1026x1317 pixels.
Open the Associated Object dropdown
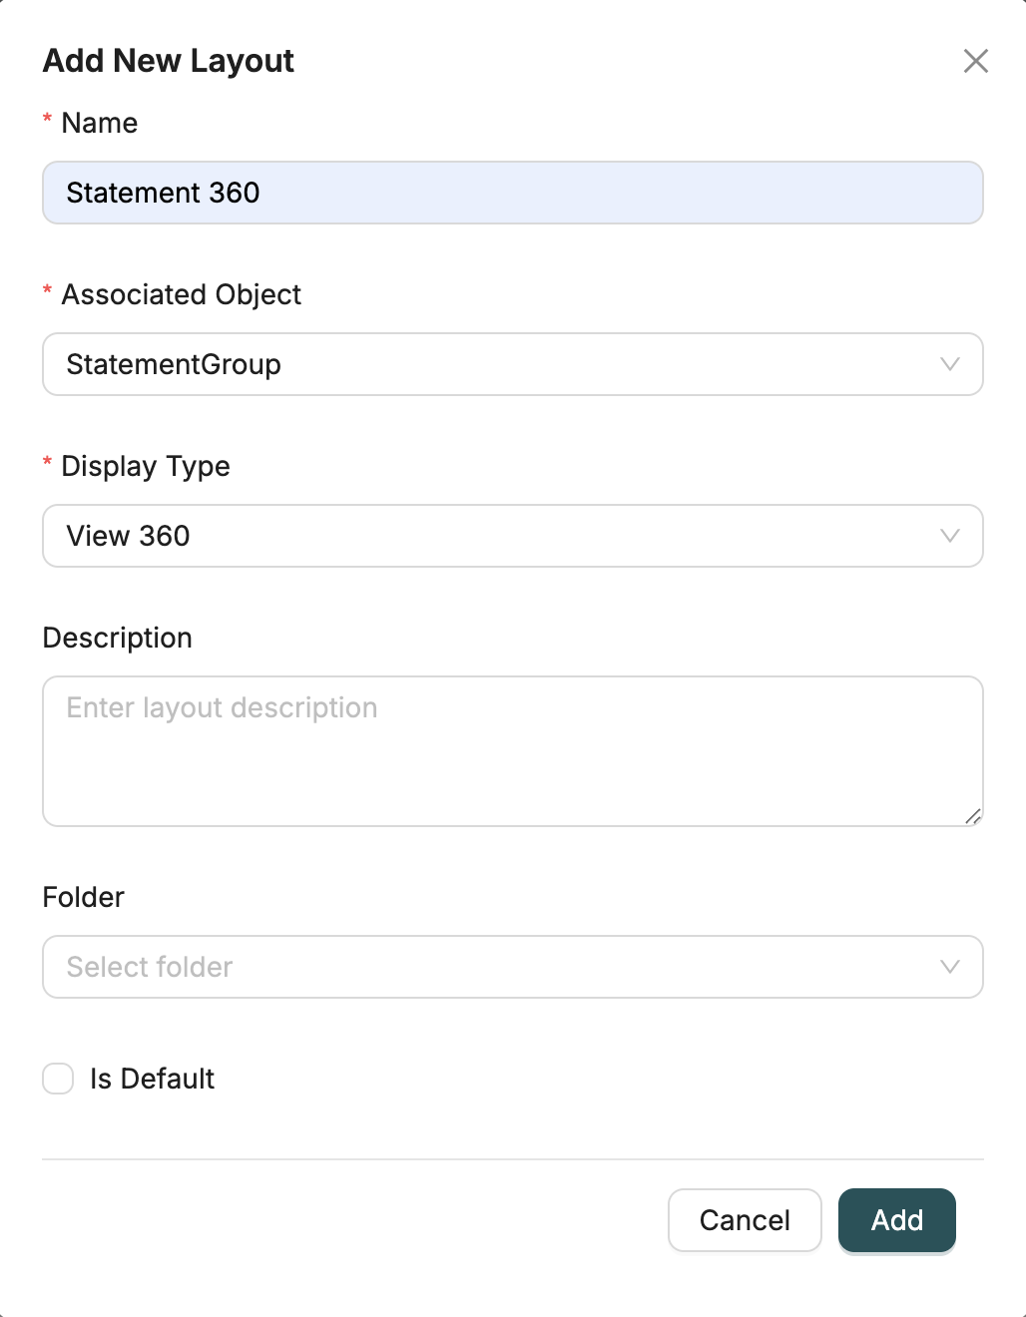(499, 364)
